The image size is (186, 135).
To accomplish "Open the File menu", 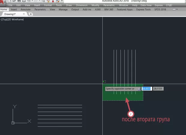I will (x=10, y=5).
